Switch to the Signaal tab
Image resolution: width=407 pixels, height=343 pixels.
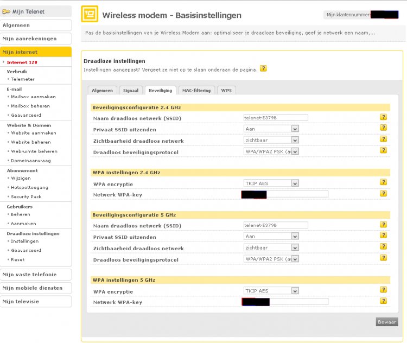coord(131,90)
